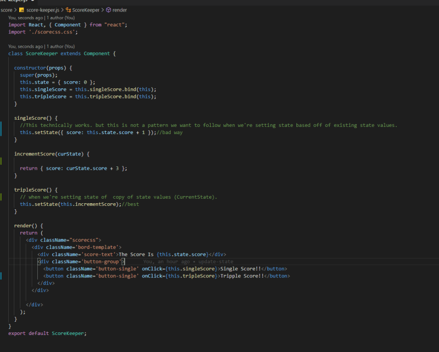Click the blue change marker beside the Tripple Score button line

1,276
